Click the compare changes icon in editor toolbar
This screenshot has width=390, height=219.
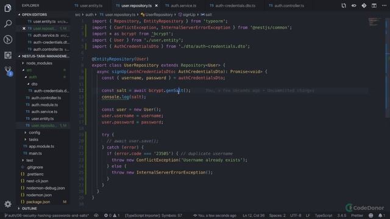coord(344,5)
